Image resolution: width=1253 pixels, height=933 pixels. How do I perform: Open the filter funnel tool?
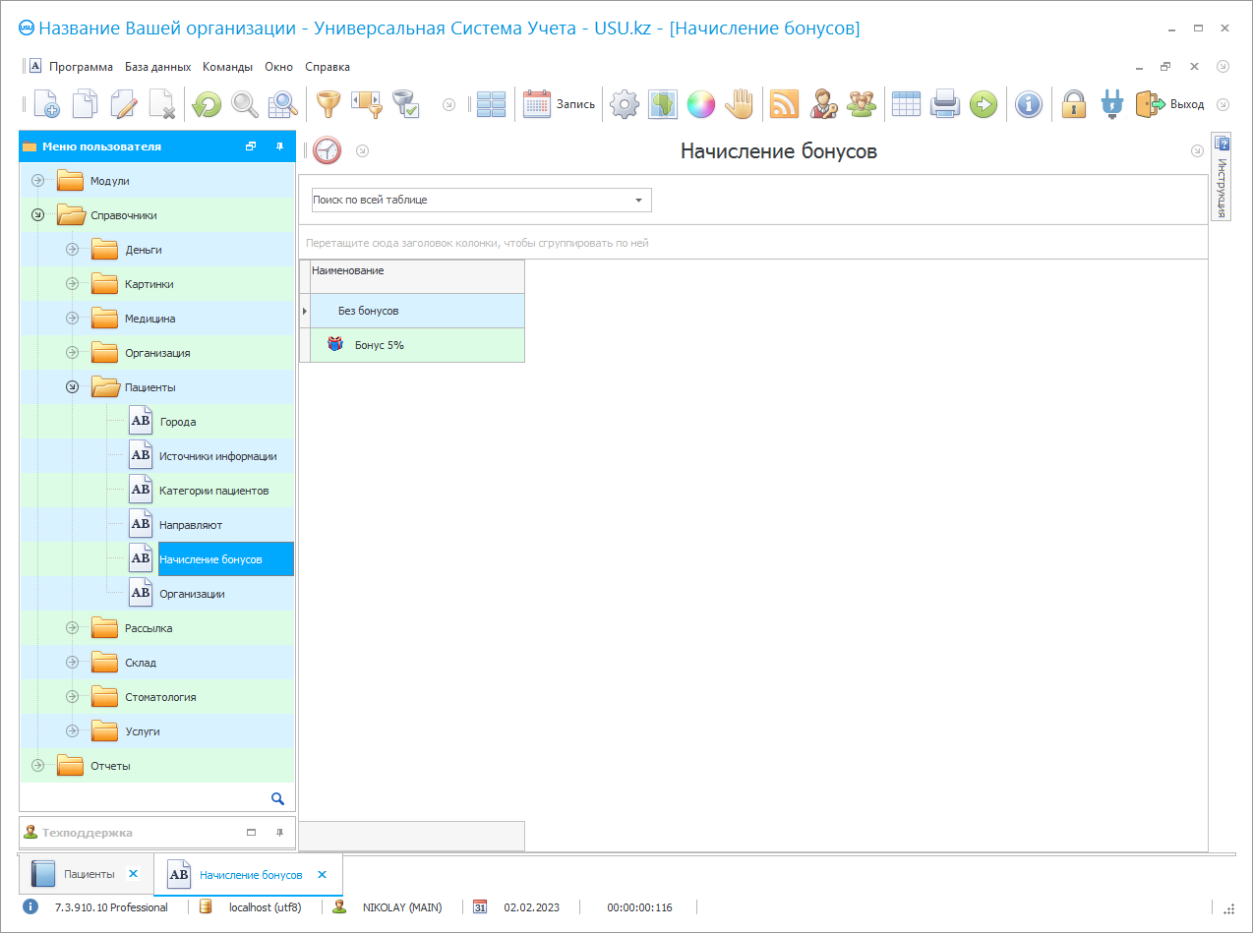click(x=327, y=104)
